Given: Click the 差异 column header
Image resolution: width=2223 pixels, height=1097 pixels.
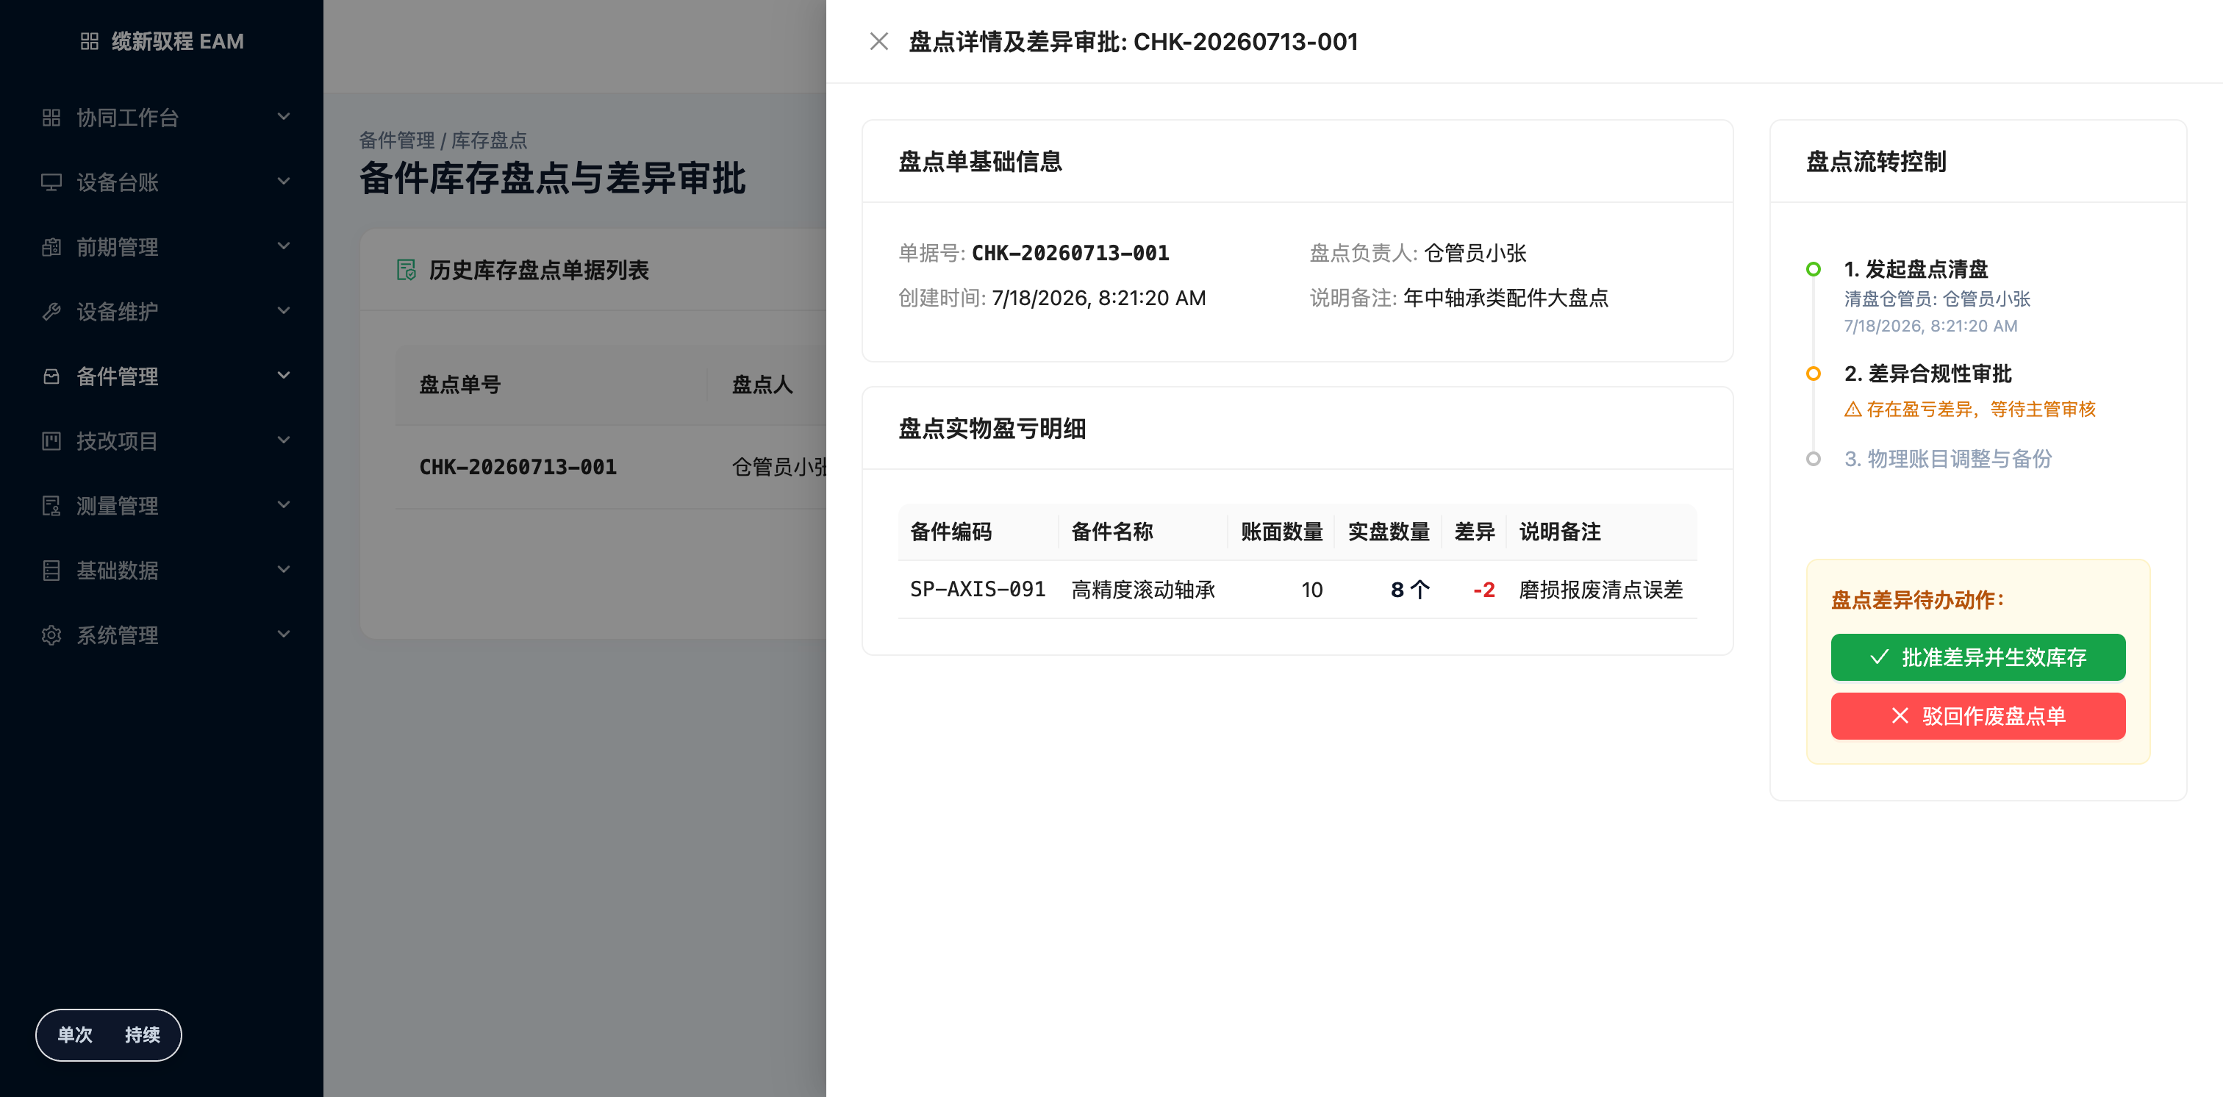Looking at the screenshot, I should pyautogui.click(x=1475, y=532).
